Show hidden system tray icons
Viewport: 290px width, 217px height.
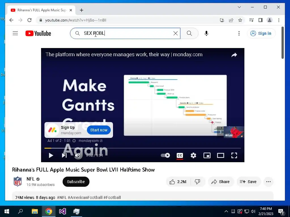pyautogui.click(x=226, y=211)
